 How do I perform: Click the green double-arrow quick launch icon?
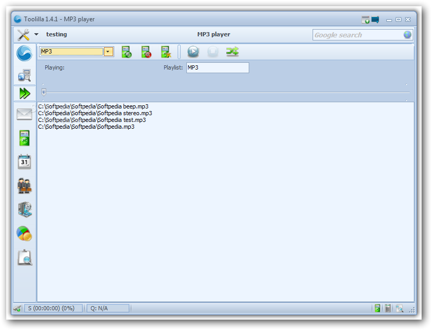(x=24, y=93)
